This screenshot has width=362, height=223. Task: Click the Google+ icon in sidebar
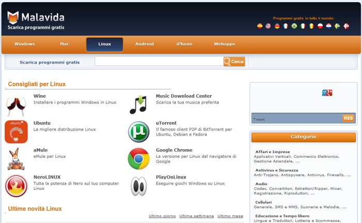[x=327, y=93]
